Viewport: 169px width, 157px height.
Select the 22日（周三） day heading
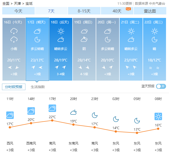tap(154, 22)
